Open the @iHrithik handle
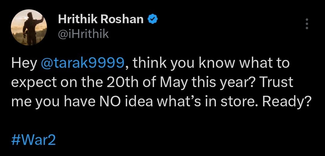 click(x=83, y=34)
